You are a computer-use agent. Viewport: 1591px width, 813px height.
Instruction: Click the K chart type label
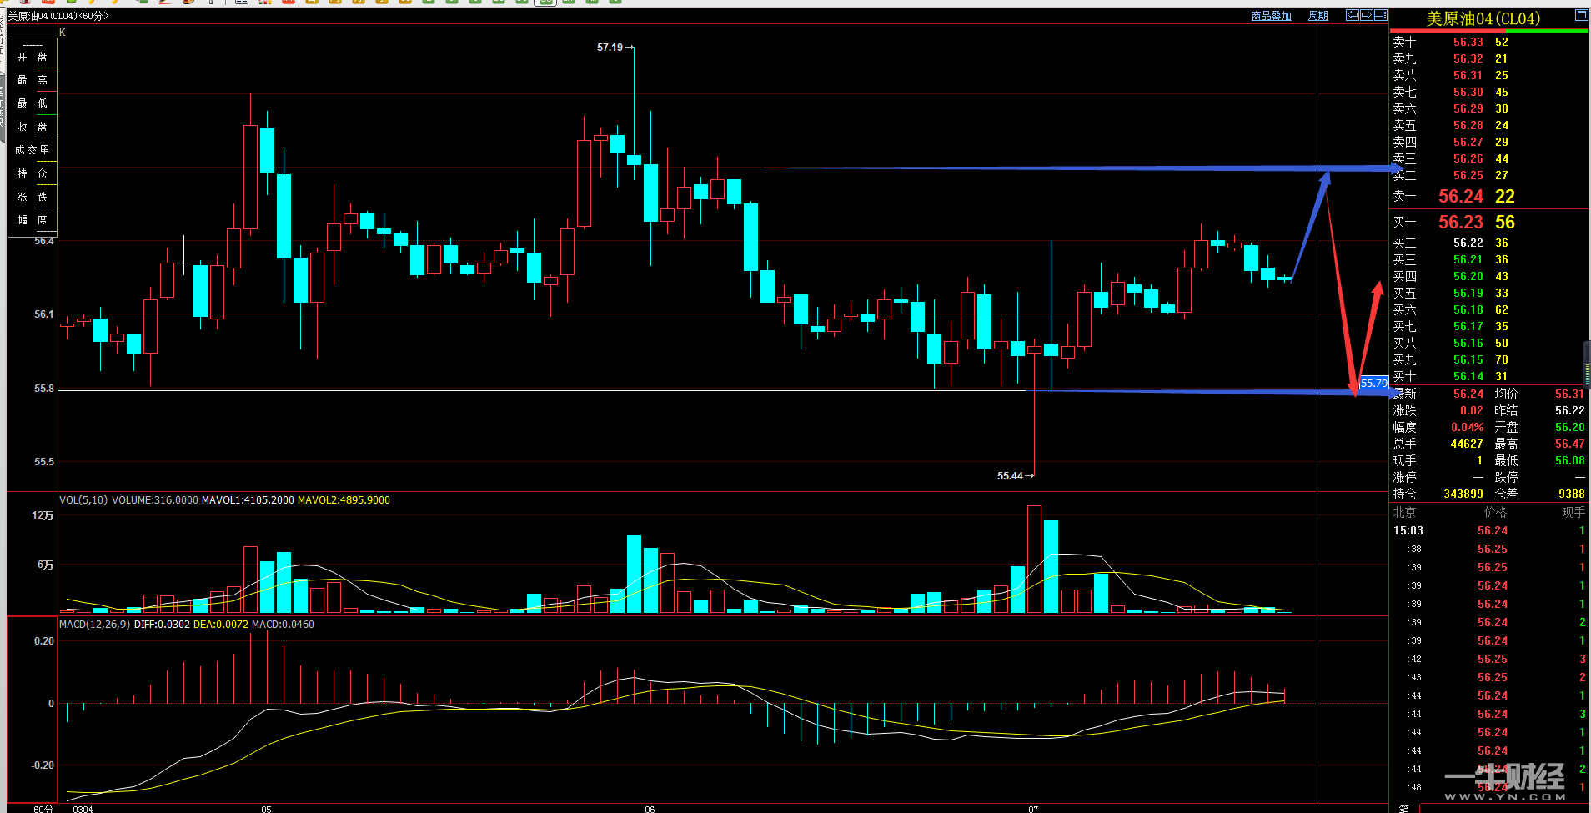pyautogui.click(x=63, y=33)
